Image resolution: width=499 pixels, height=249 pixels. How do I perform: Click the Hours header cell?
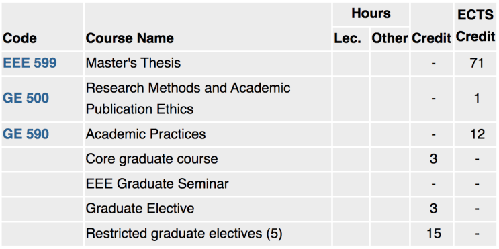pyautogui.click(x=371, y=13)
